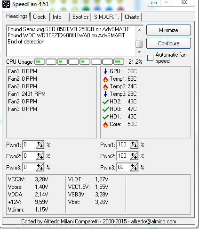Click log scrollbar up arrow

(139, 30)
